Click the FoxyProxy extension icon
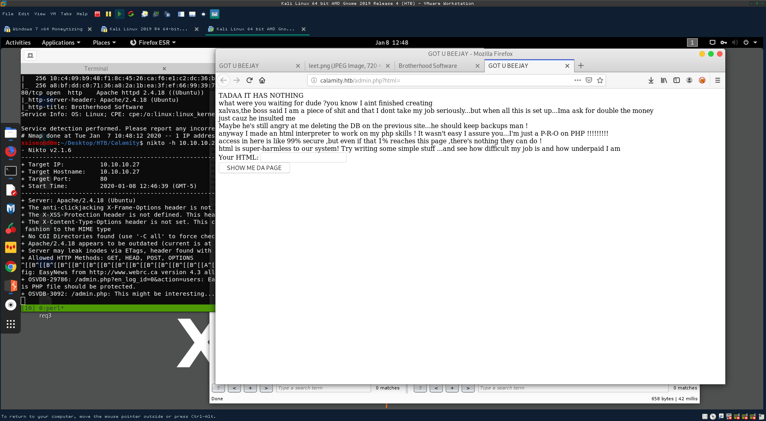Viewport: 766px width, 421px height. click(x=702, y=80)
